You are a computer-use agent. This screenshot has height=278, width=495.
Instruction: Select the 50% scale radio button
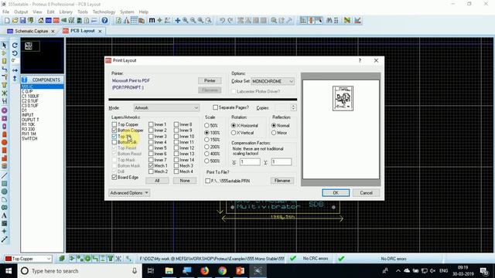(x=207, y=125)
